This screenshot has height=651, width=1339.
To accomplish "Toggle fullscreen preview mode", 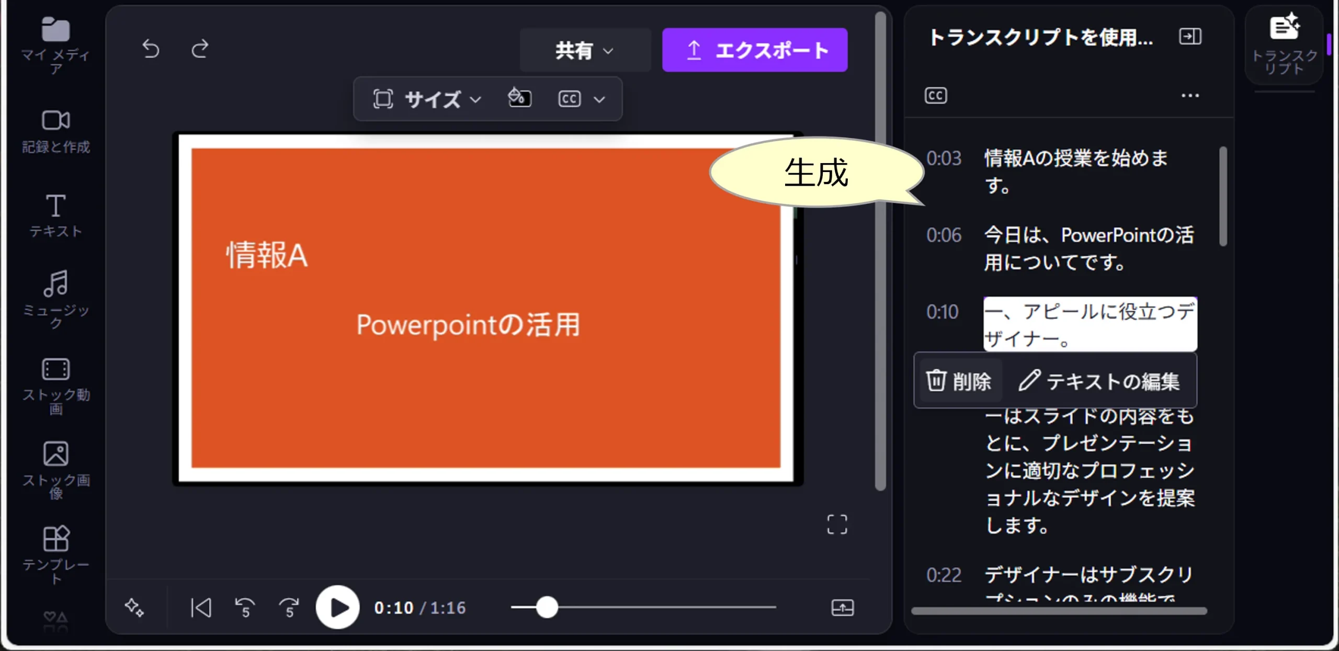I will point(837,524).
